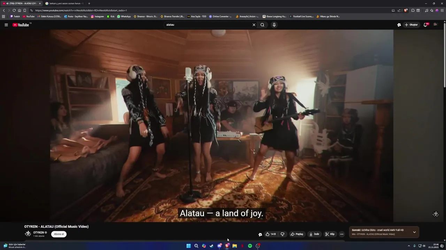Open more actions three-dot menu
446x250 pixels.
(x=342, y=234)
